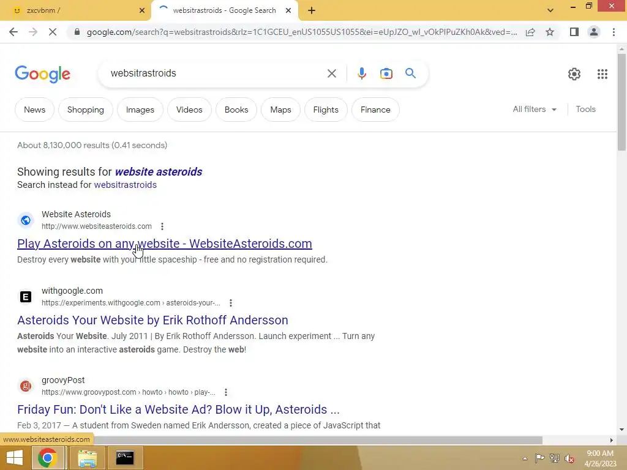Filter results by Finance

[375, 110]
